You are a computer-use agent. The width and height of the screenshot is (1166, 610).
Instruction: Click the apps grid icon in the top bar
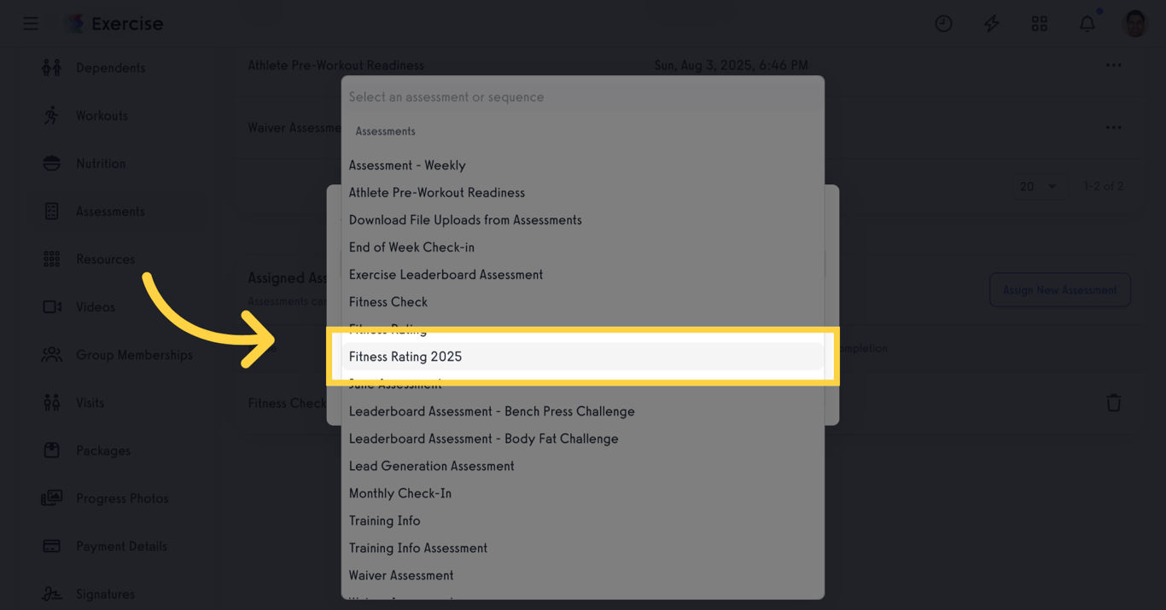pos(1039,23)
